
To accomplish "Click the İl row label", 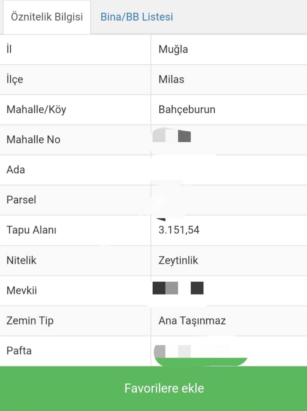I will [x=9, y=49].
